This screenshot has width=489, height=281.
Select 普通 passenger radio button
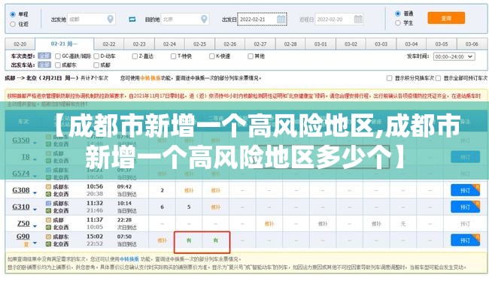tap(398, 14)
